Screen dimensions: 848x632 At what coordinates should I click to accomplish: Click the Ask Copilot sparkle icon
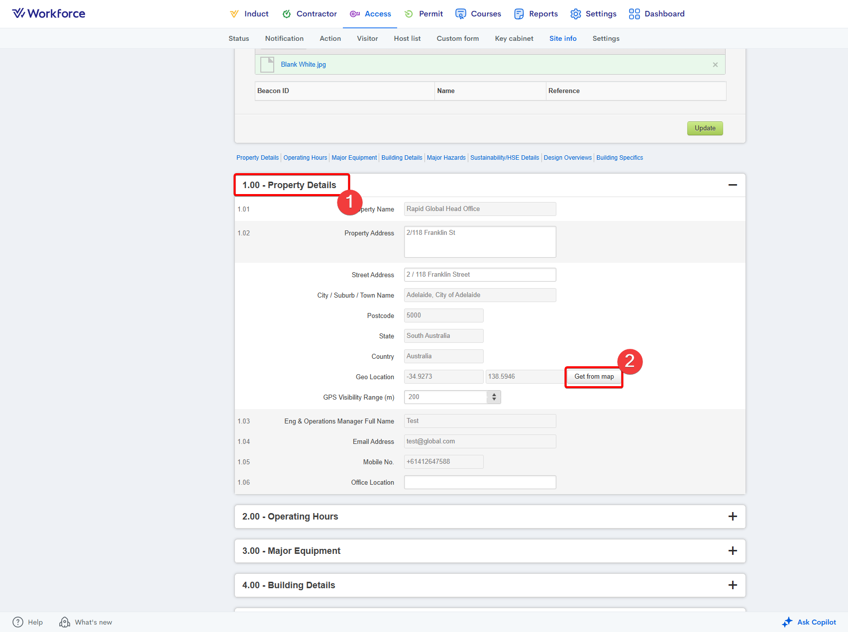tap(787, 622)
